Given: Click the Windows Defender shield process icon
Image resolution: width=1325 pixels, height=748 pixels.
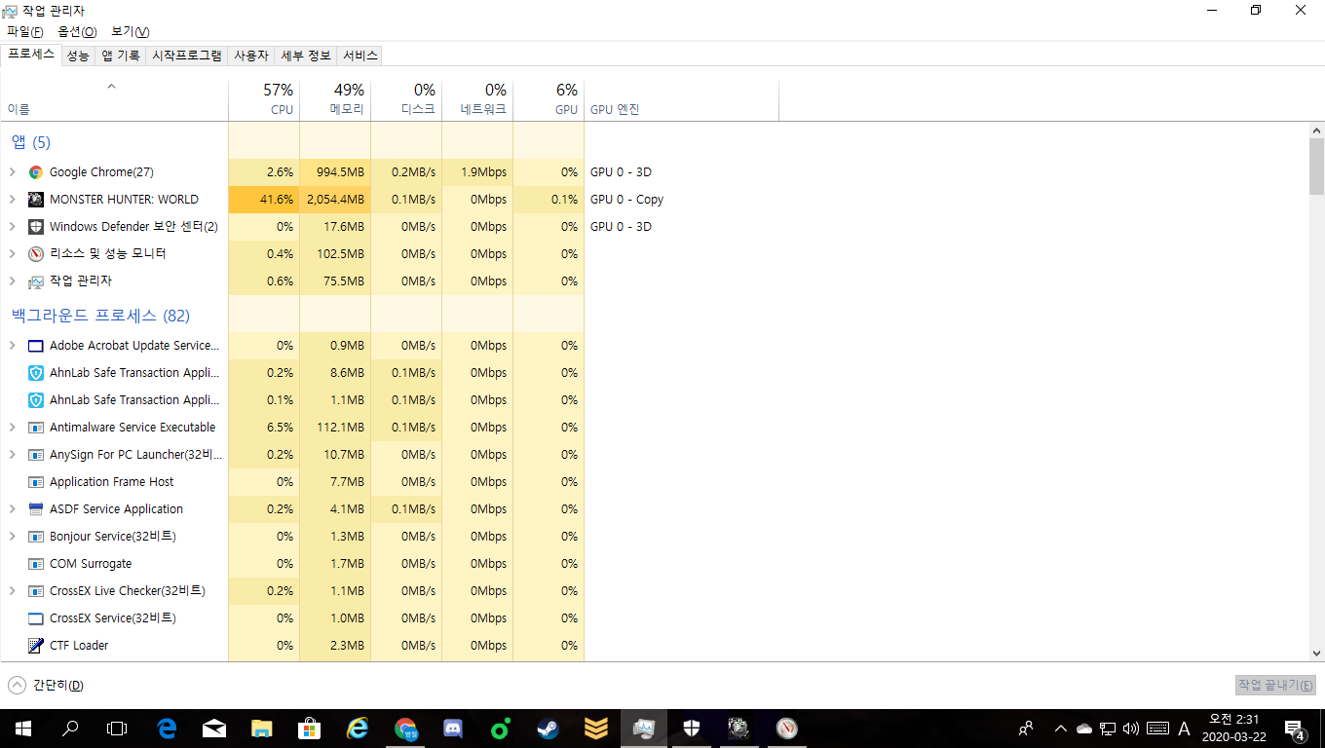Looking at the screenshot, I should (36, 227).
